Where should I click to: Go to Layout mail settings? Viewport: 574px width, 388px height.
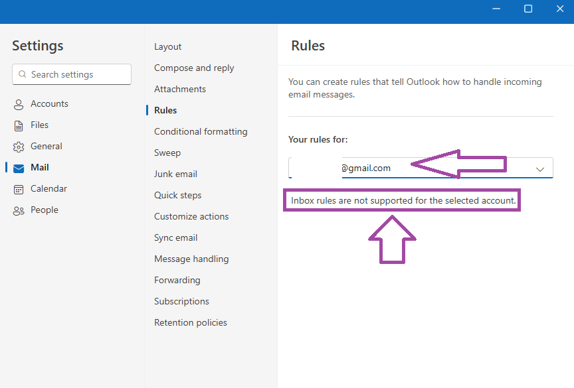coord(167,47)
